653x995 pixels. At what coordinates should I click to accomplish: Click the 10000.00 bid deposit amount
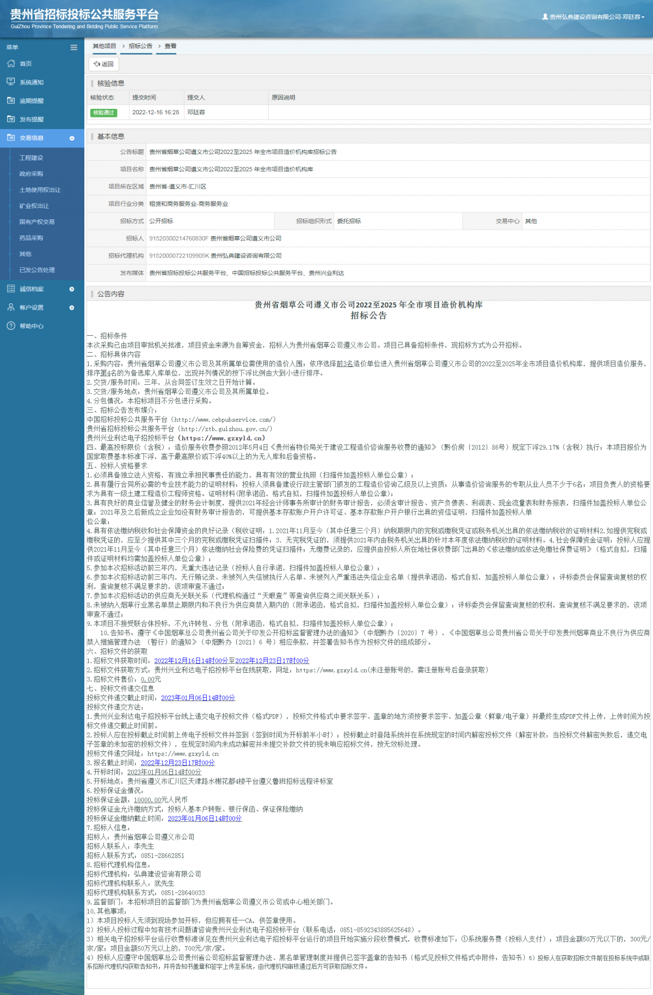pos(147,800)
